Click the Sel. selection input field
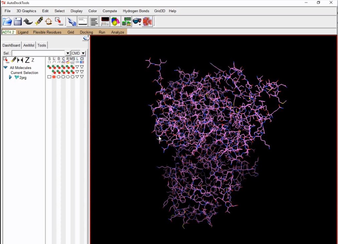This screenshot has height=244, width=338. (x=38, y=53)
